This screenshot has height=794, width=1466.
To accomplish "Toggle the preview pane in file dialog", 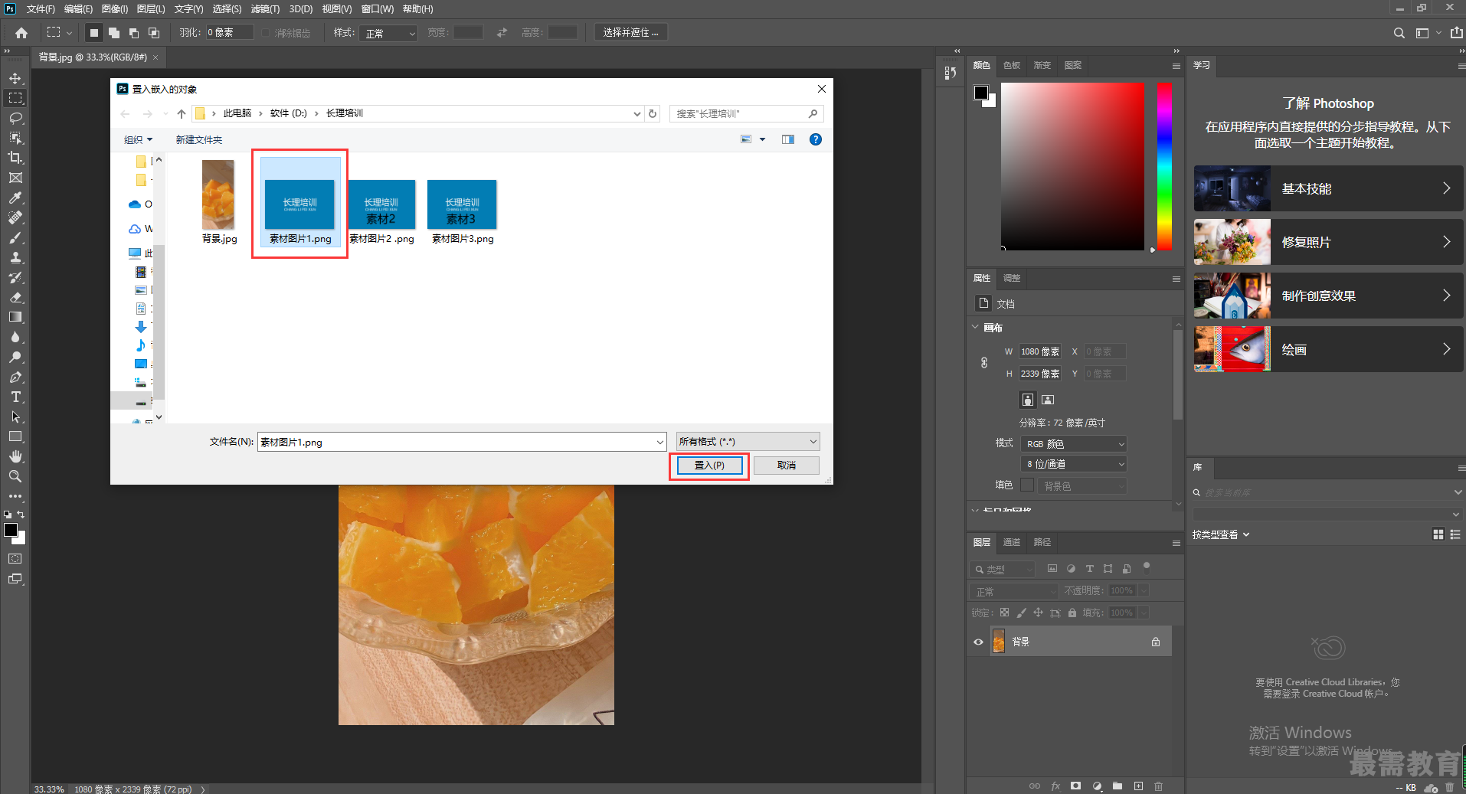I will coord(788,139).
